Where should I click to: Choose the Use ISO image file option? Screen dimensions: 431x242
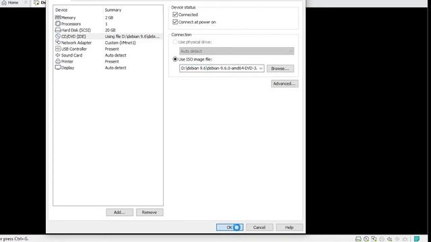(x=175, y=59)
